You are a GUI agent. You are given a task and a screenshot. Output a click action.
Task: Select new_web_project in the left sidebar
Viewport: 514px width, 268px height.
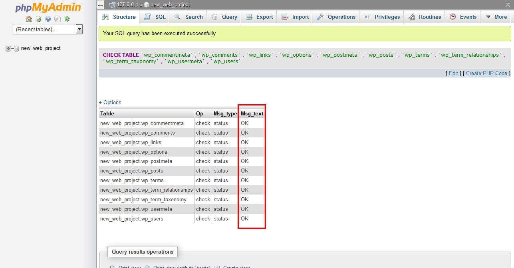coord(41,48)
